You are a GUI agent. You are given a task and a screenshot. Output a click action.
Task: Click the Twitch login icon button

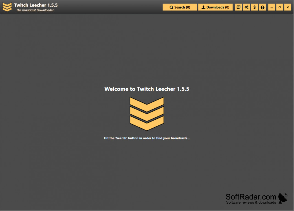[x=238, y=7]
